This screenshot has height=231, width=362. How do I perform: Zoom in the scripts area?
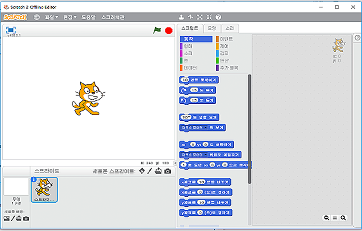point(343,218)
